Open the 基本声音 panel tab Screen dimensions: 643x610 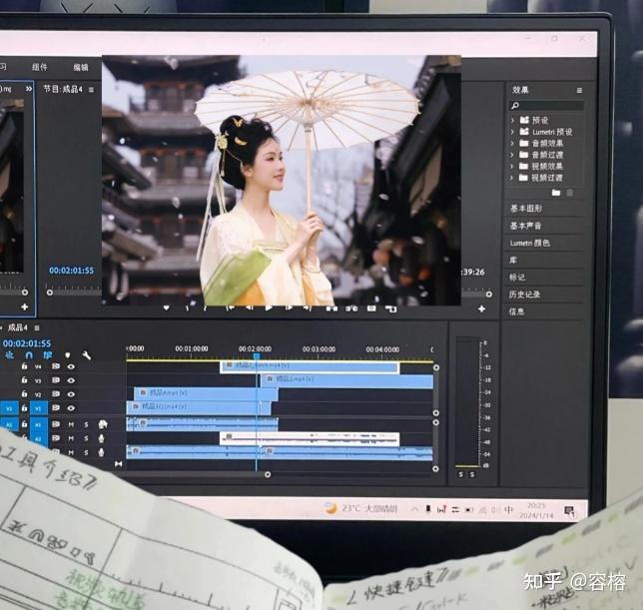(x=526, y=226)
